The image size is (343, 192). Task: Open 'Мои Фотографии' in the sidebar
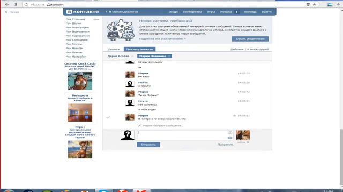pyautogui.click(x=77, y=27)
